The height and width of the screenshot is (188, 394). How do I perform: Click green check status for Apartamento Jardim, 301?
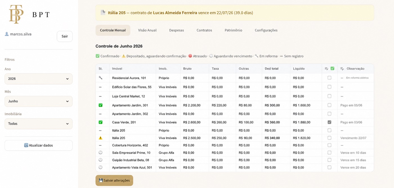tap(100, 105)
